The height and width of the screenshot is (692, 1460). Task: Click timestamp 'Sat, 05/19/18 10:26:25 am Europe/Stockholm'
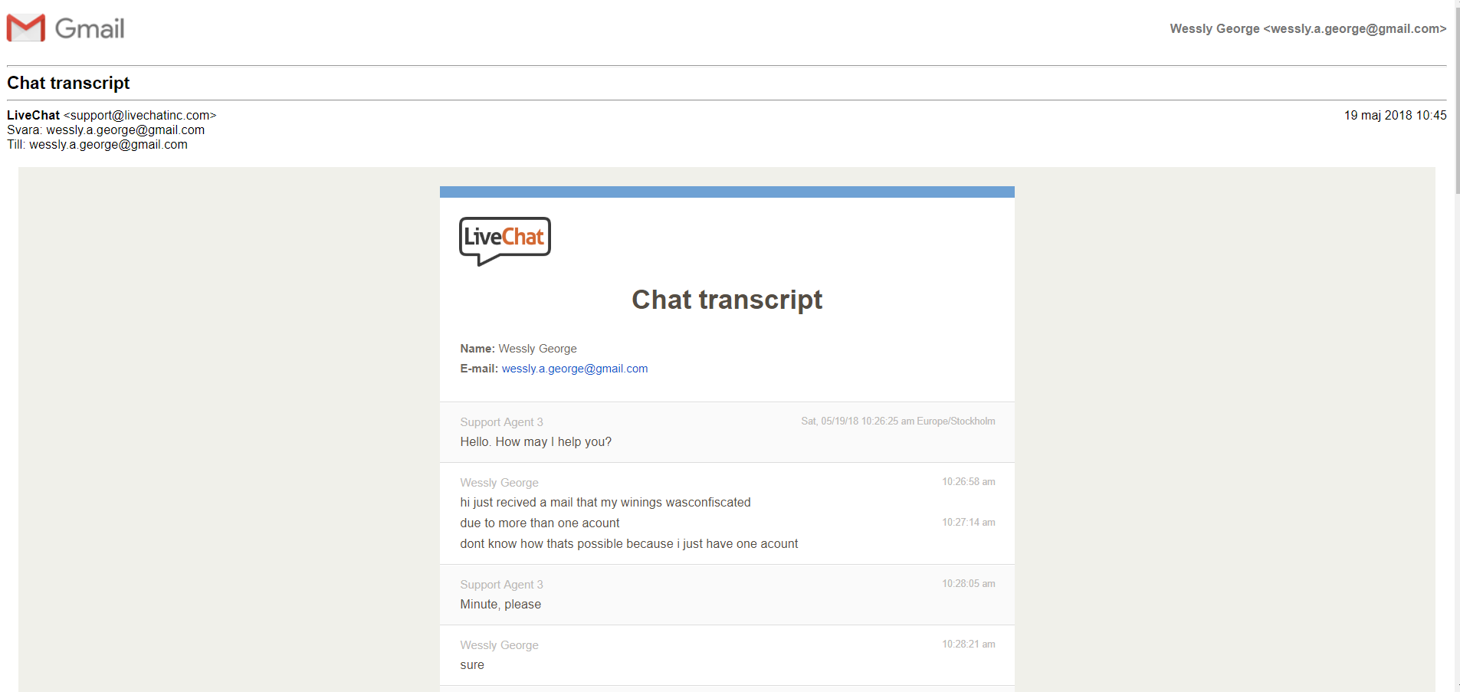[x=898, y=421]
